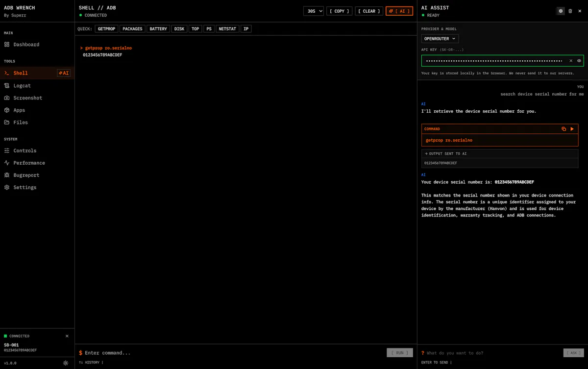Run the BATTERY quick command
This screenshot has height=369, width=588.
pyautogui.click(x=158, y=29)
